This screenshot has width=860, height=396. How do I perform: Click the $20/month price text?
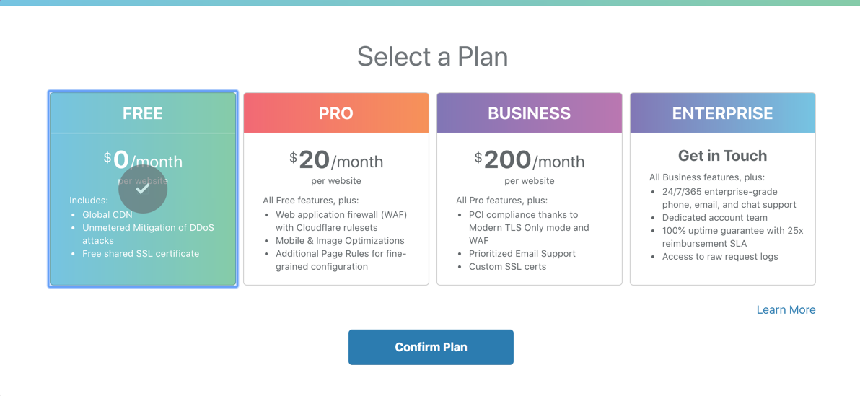pyautogui.click(x=336, y=161)
